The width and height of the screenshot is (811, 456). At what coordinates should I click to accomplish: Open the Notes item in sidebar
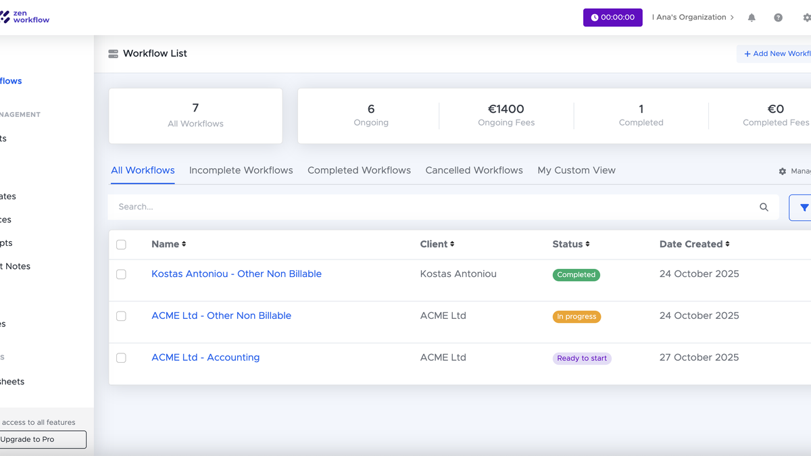tap(15, 266)
